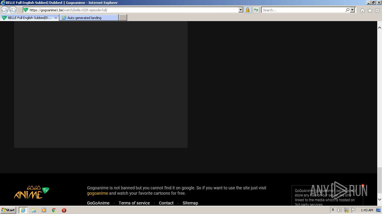
Task: Open the GoGoAnime footer link
Action: coord(98,203)
